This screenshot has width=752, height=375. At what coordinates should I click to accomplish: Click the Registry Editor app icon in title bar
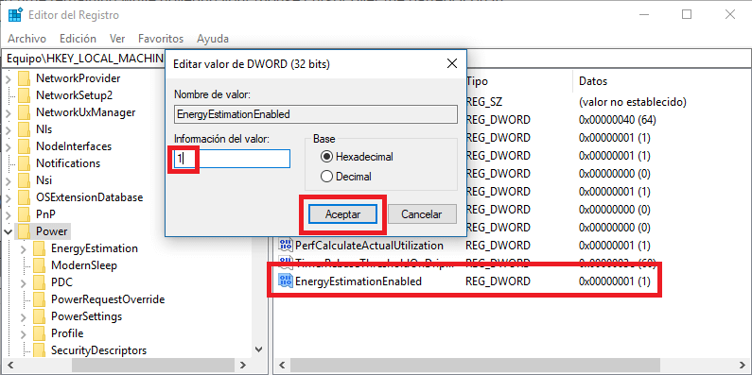click(15, 15)
